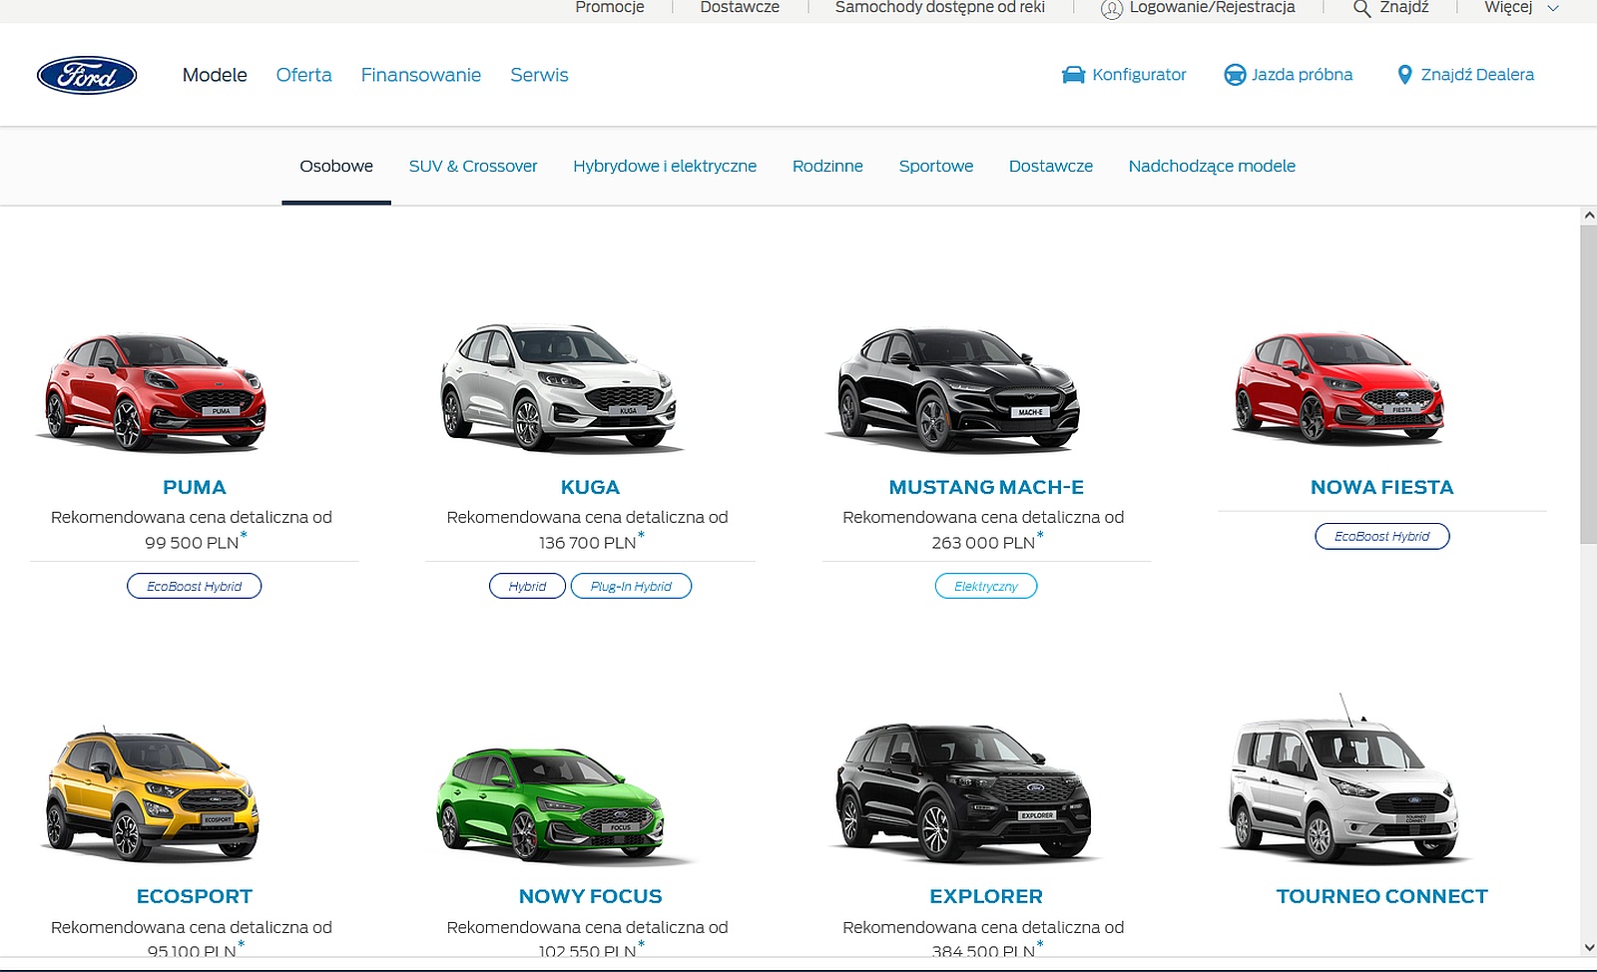The image size is (1597, 972).
Task: Click Mach-E price 263 000 PLN
Action: (983, 543)
